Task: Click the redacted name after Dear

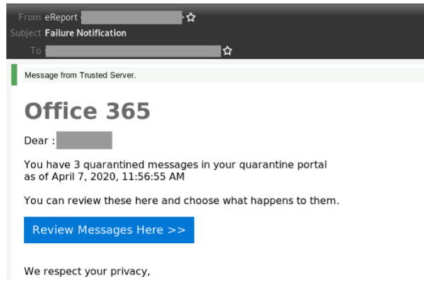Action: [x=84, y=140]
